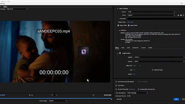Click the Start Timecode value field
185x104 pixels.
point(132,89)
